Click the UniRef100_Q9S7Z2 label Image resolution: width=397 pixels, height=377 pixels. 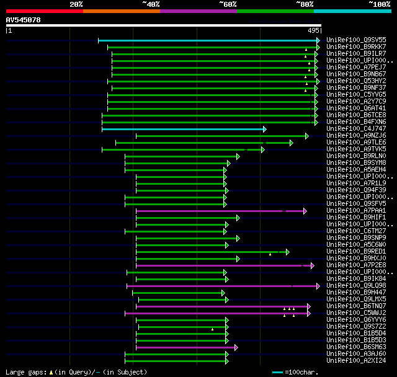(x=356, y=327)
